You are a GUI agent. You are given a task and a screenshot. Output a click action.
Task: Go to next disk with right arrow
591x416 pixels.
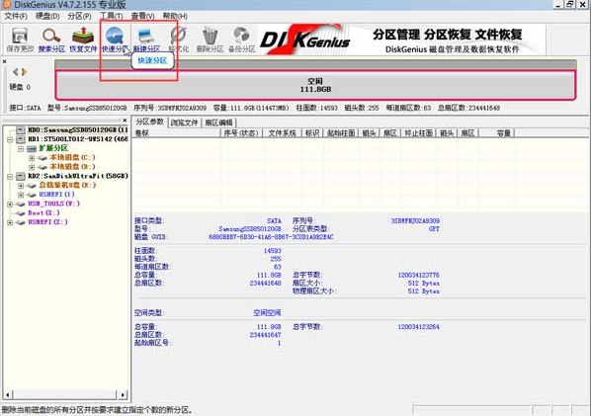point(25,71)
